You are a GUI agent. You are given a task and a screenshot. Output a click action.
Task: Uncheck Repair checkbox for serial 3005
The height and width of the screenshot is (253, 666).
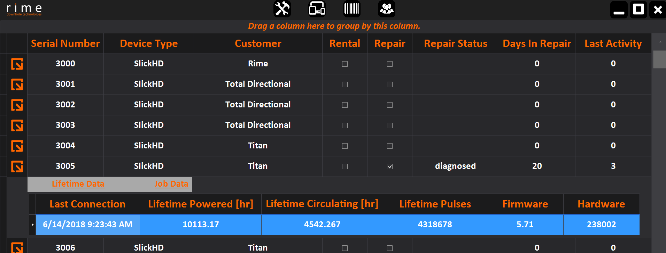click(390, 166)
